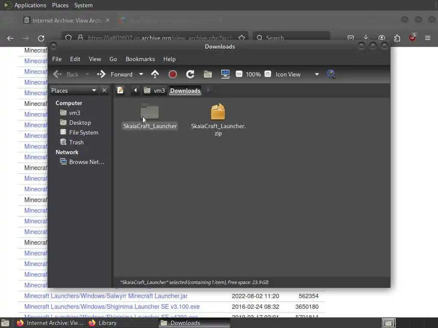Zoom in with the plus icon

(x=268, y=74)
